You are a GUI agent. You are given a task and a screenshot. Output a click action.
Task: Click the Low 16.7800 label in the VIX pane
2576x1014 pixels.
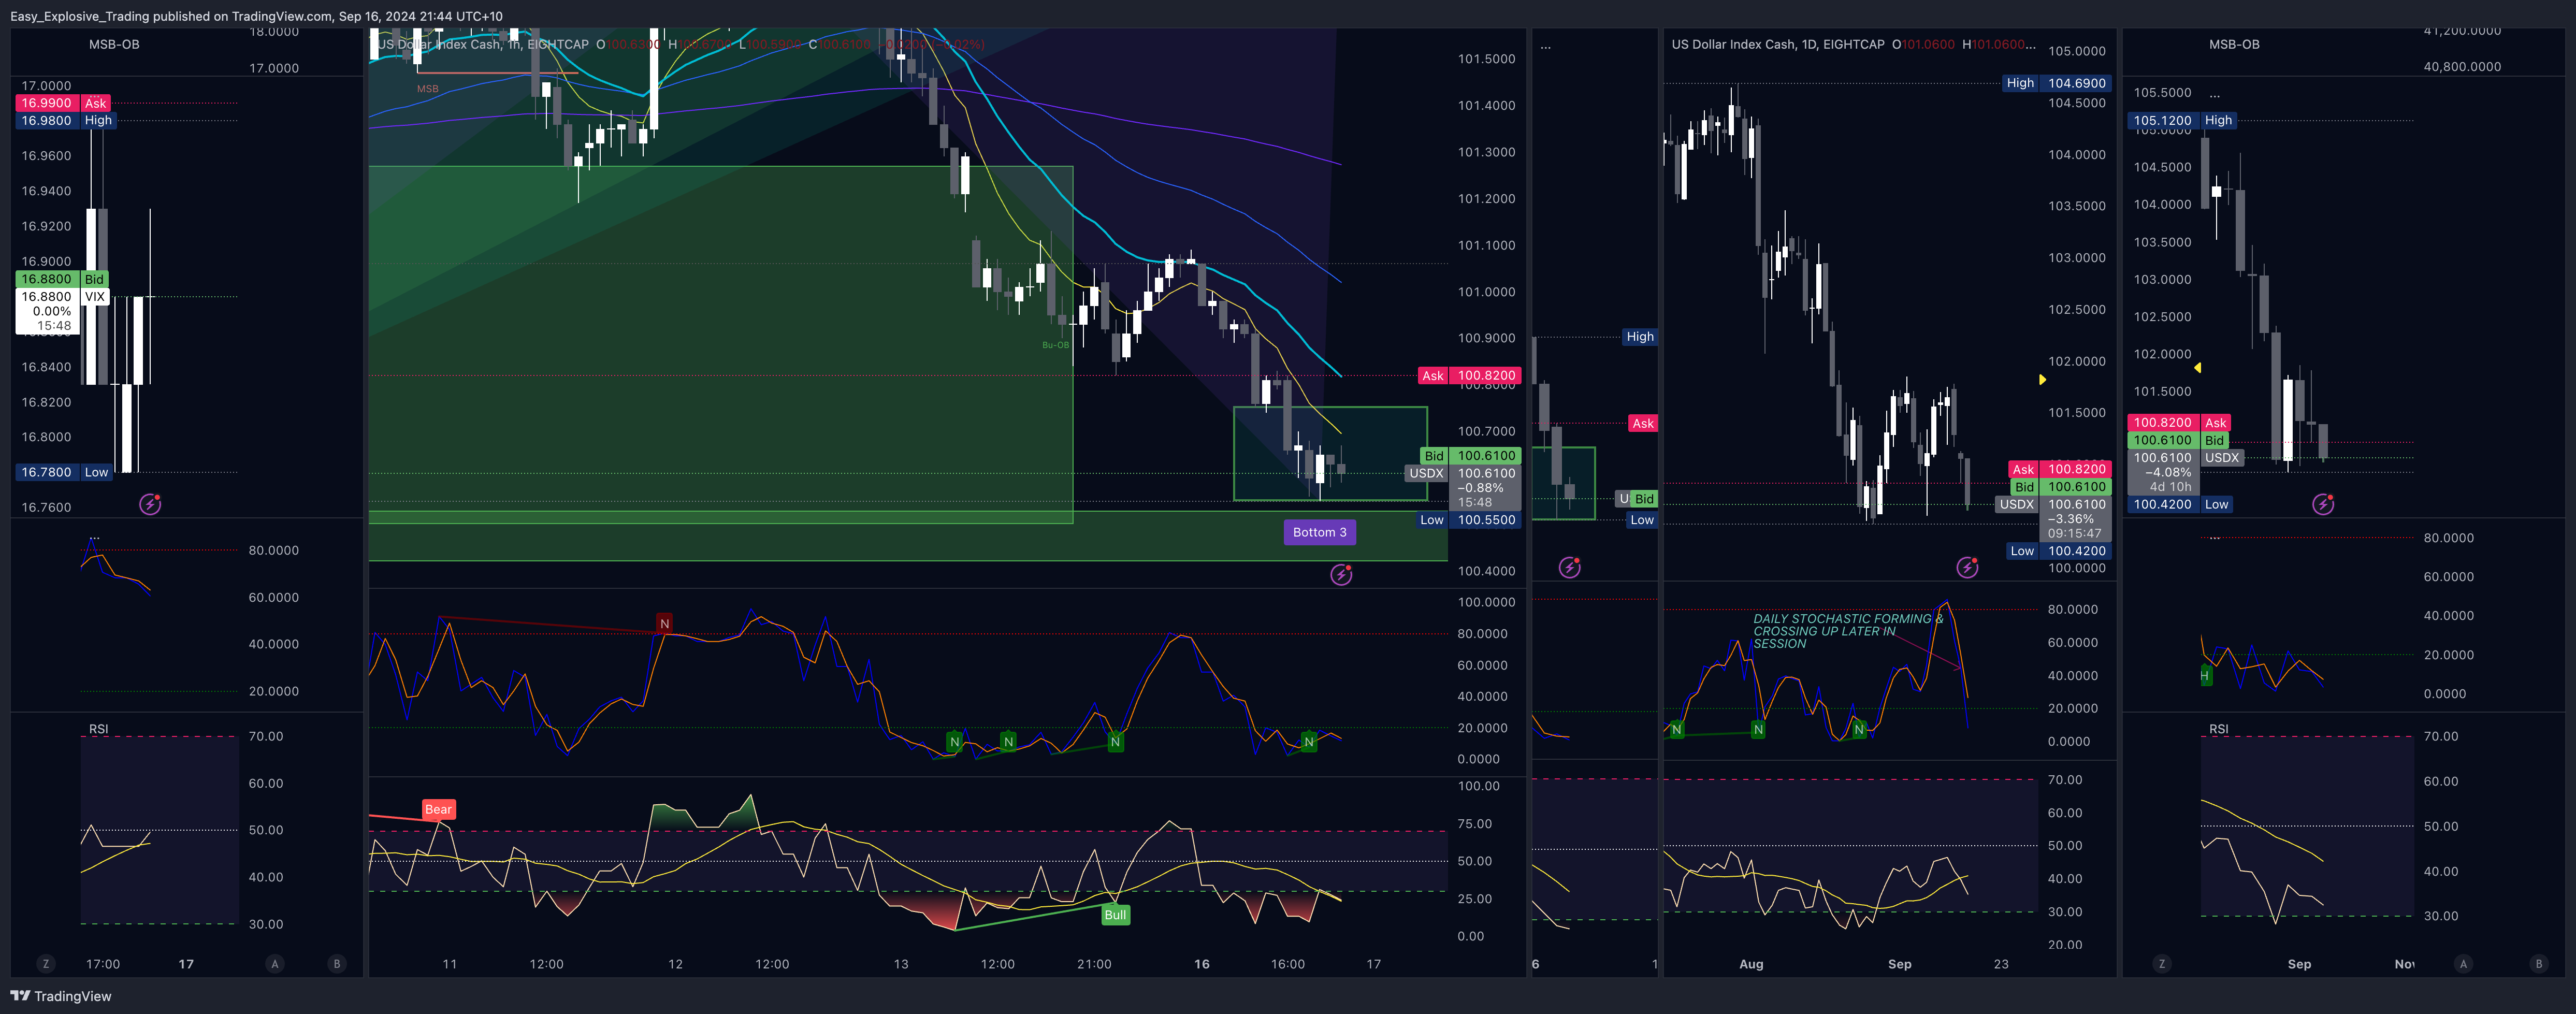[x=63, y=472]
